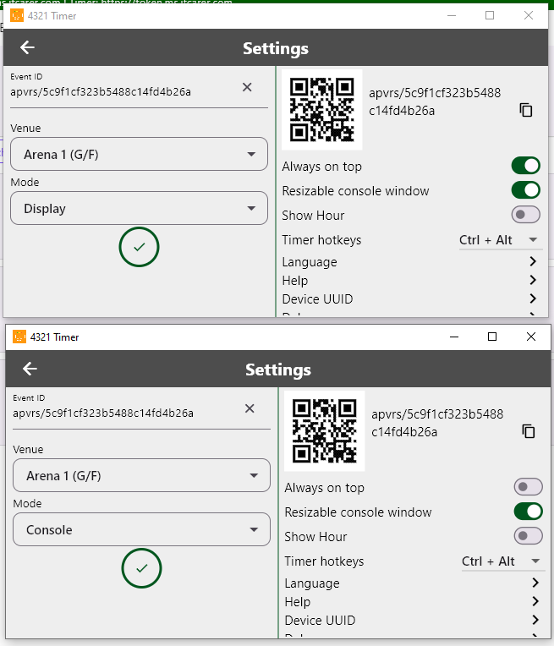This screenshot has height=646, width=554.
Task: Confirm settings checkmark under Console mode
Action: tap(141, 568)
